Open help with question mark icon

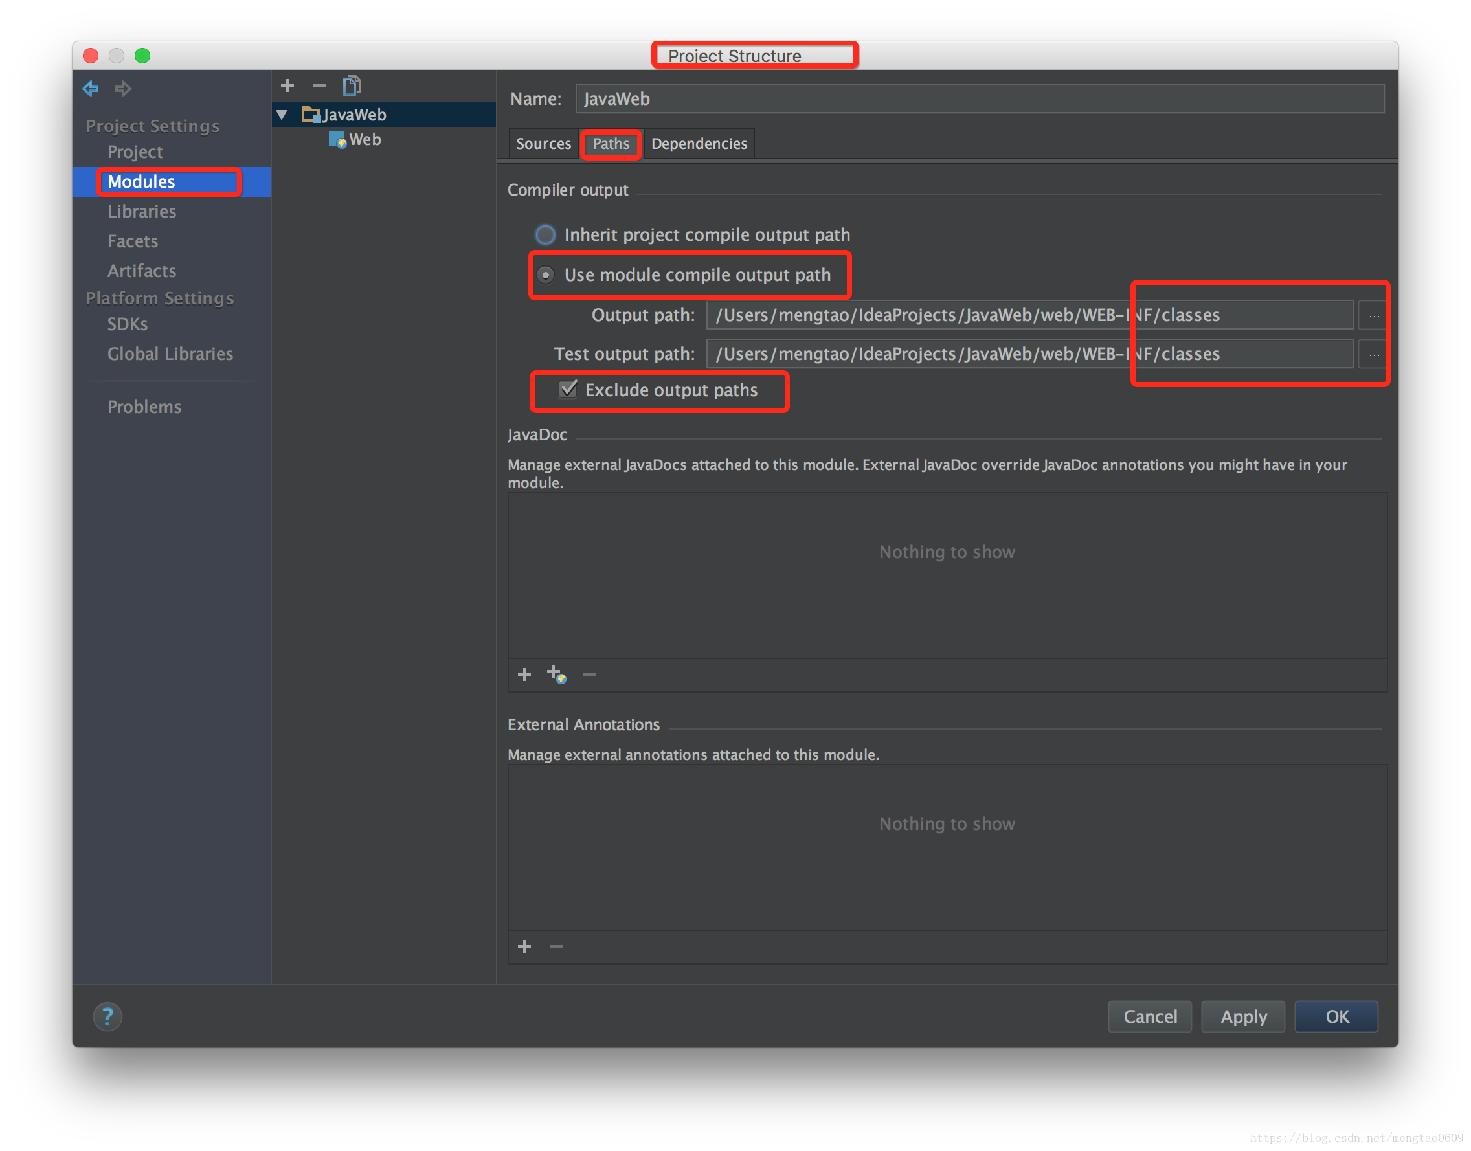tap(107, 1016)
